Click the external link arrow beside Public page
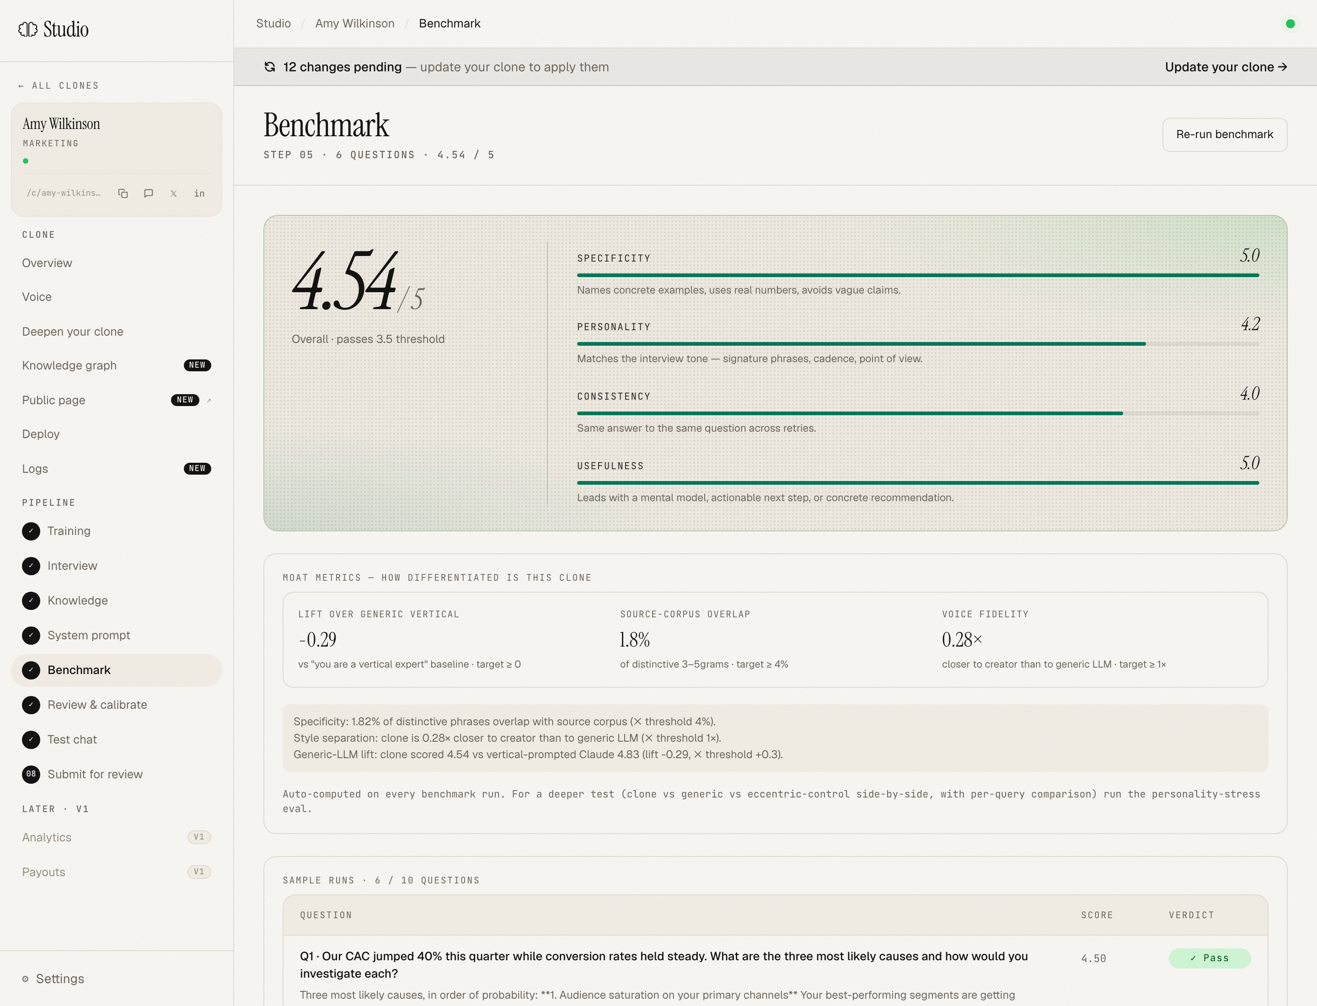 point(209,400)
